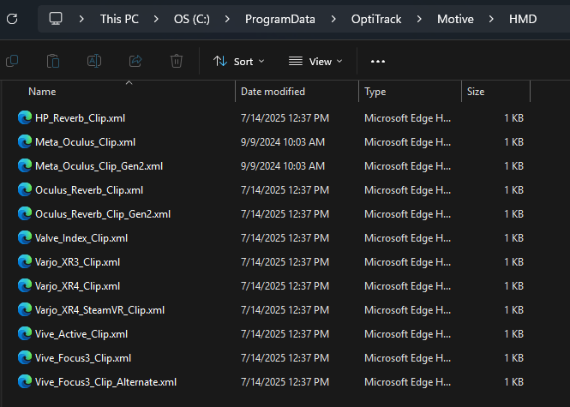The height and width of the screenshot is (407, 570).
Task: Sort by Size column header
Action: click(476, 92)
